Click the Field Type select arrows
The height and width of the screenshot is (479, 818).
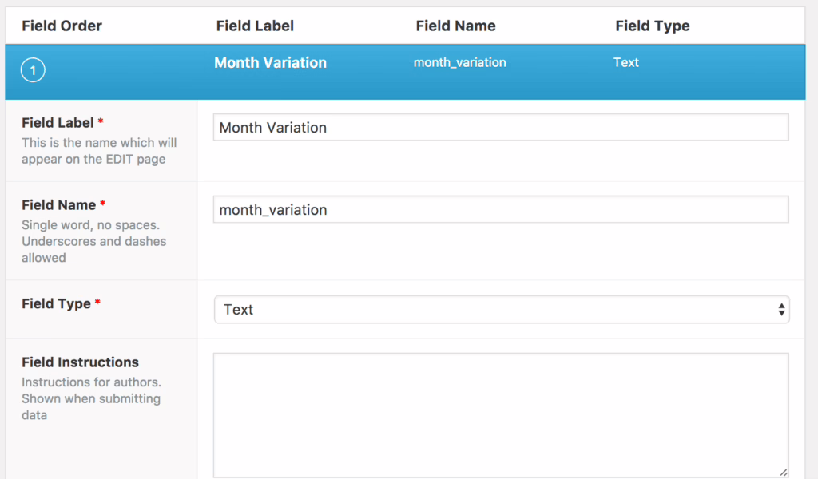[x=781, y=310]
